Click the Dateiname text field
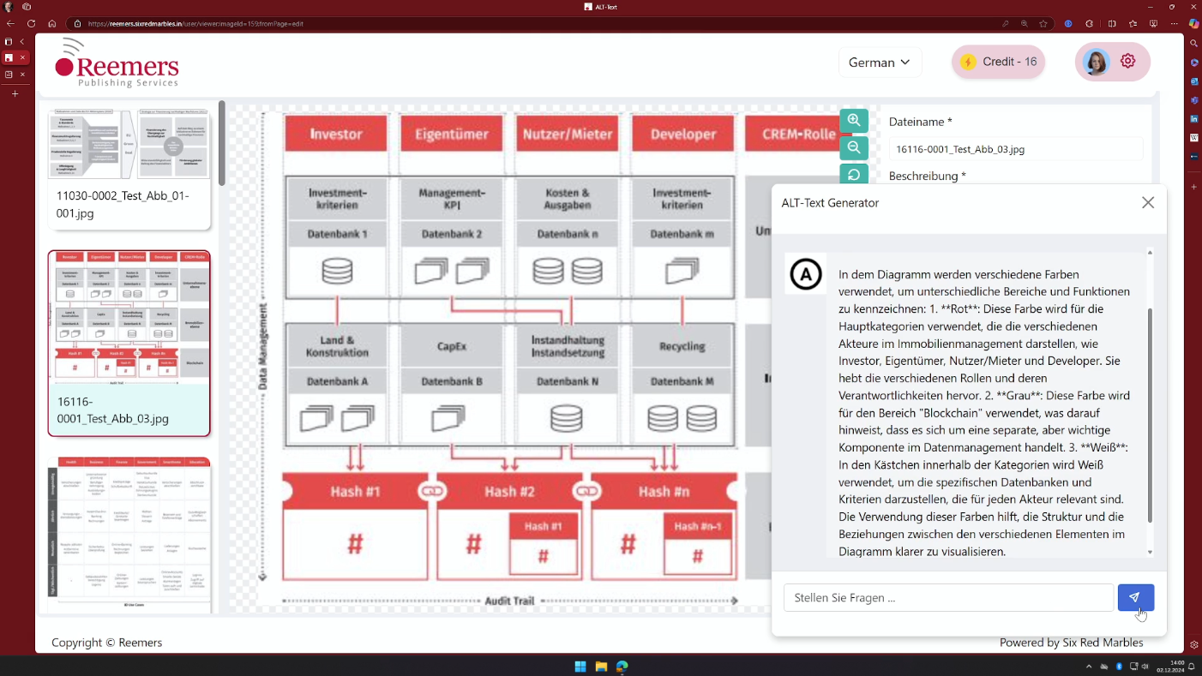The image size is (1202, 676). coord(1015,149)
